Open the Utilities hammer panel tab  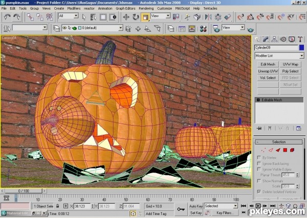(x=300, y=39)
